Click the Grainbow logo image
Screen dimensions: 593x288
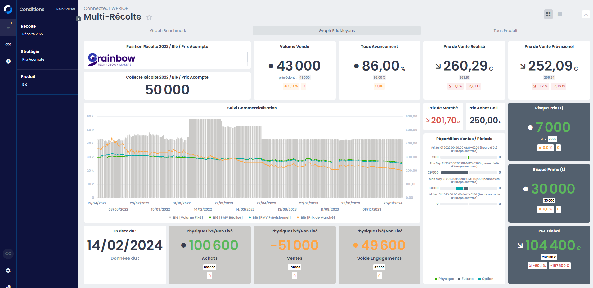[111, 59]
